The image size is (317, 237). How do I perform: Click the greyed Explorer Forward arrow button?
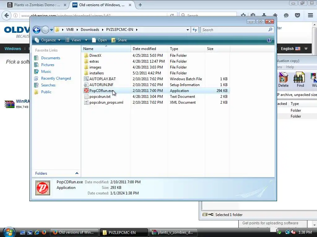pyautogui.click(x=45, y=30)
